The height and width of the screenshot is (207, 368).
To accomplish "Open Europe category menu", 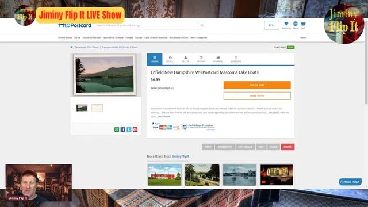I will [139, 37].
